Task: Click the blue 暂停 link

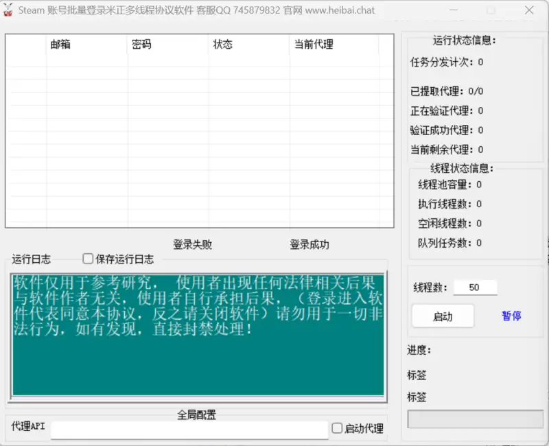Action: (511, 316)
